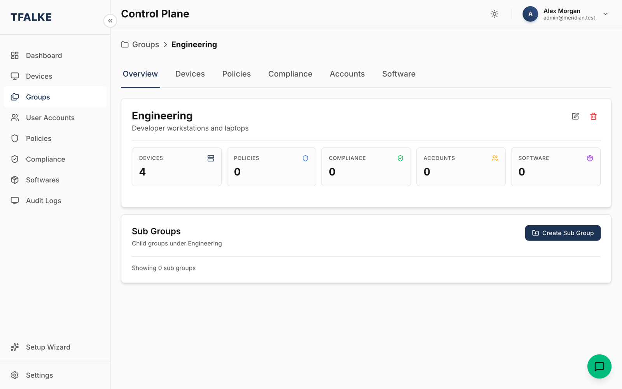Click the admin@meridian.test email text
The width and height of the screenshot is (622, 389).
point(569,18)
